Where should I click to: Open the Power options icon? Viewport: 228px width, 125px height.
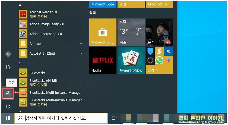8,106
